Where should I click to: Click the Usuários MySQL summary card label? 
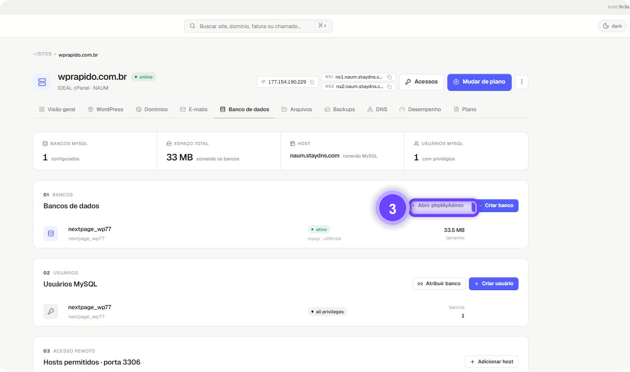[x=442, y=143]
